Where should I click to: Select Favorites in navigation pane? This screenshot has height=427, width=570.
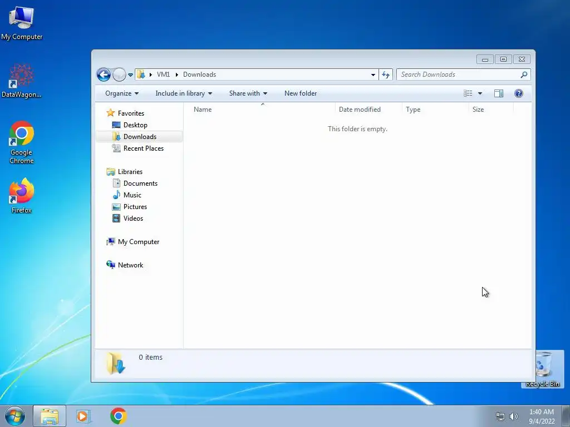click(131, 113)
